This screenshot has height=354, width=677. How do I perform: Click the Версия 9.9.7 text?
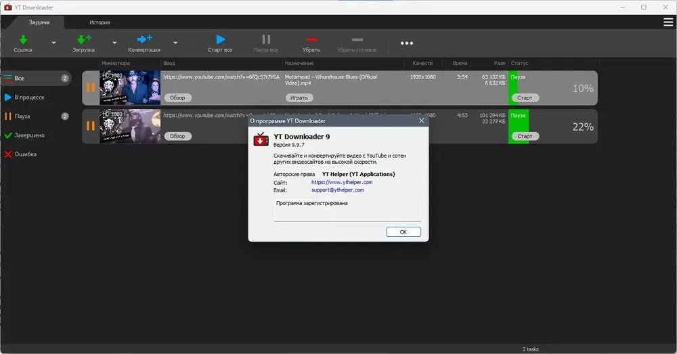tap(289, 145)
